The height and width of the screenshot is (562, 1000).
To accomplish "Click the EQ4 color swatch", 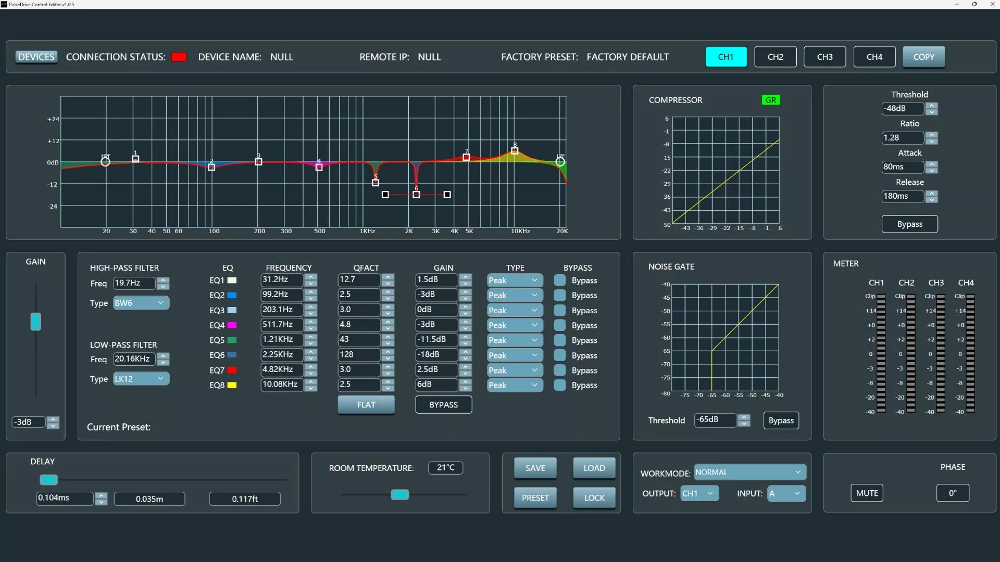I will pos(232,325).
